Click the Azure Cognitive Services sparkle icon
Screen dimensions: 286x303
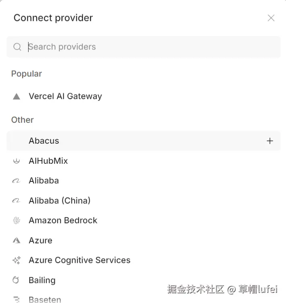pos(16,260)
